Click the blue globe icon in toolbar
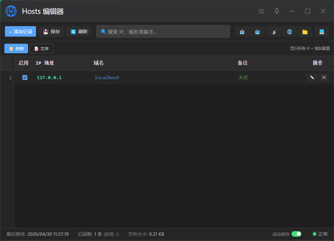 click(289, 32)
